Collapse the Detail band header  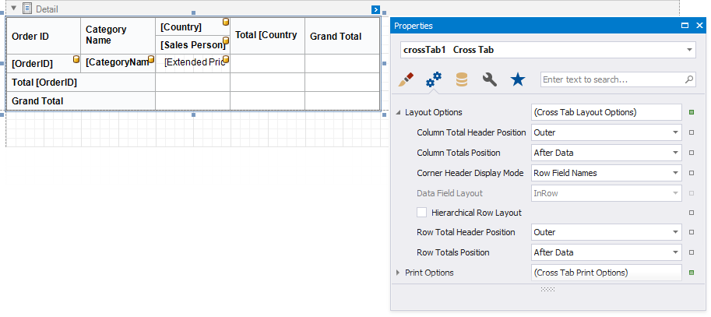pos(13,8)
